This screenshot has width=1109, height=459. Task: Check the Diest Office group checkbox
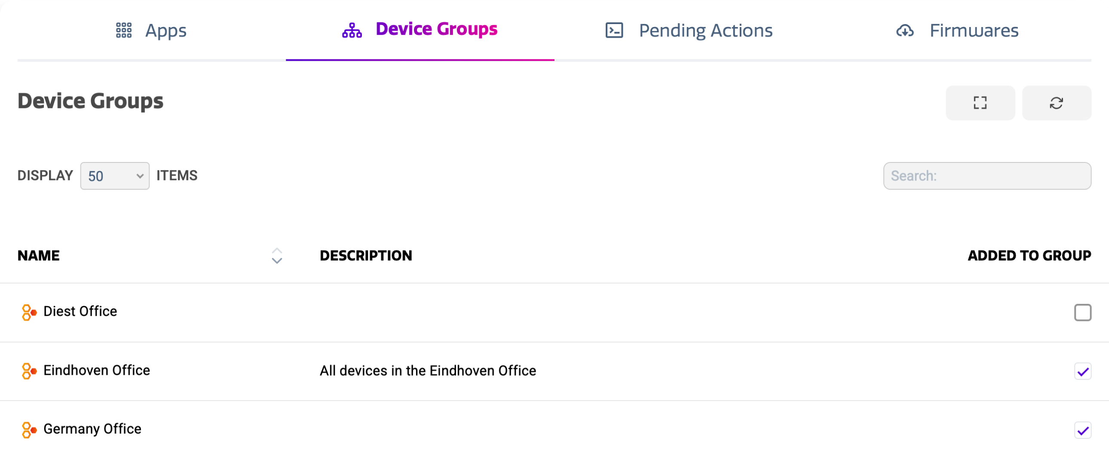click(1082, 312)
